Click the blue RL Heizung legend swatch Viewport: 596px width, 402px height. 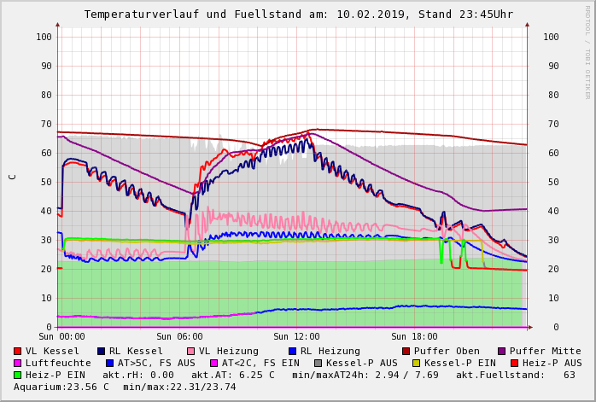point(292,351)
